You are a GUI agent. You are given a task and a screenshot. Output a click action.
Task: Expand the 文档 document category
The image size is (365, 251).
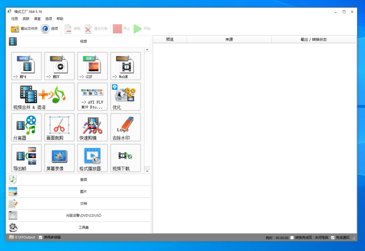[x=79, y=204]
